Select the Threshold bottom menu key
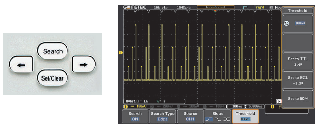The height and width of the screenshot is (127, 318). click(x=245, y=116)
